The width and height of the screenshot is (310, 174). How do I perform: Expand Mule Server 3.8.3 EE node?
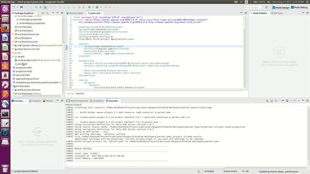pyautogui.click(x=13, y=49)
